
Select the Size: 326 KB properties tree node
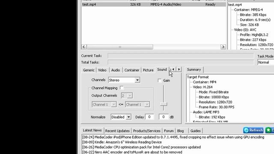pyautogui.click(x=249, y=25)
